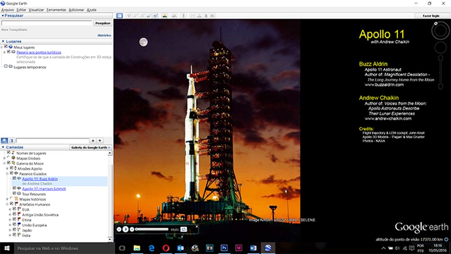Open the Apollo 17: Harrison Schmitt tour link
The width and height of the screenshot is (451, 254).
click(44, 189)
